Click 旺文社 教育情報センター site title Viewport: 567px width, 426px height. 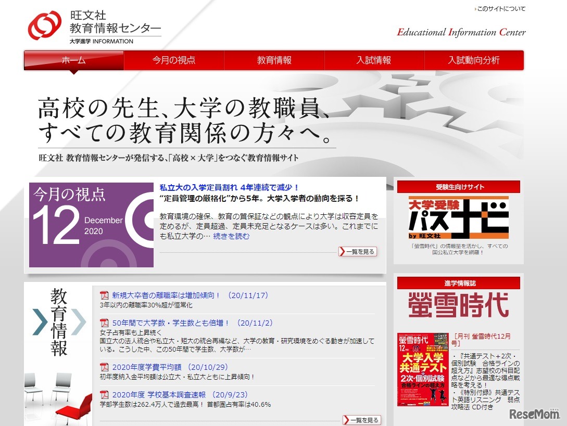[115, 22]
